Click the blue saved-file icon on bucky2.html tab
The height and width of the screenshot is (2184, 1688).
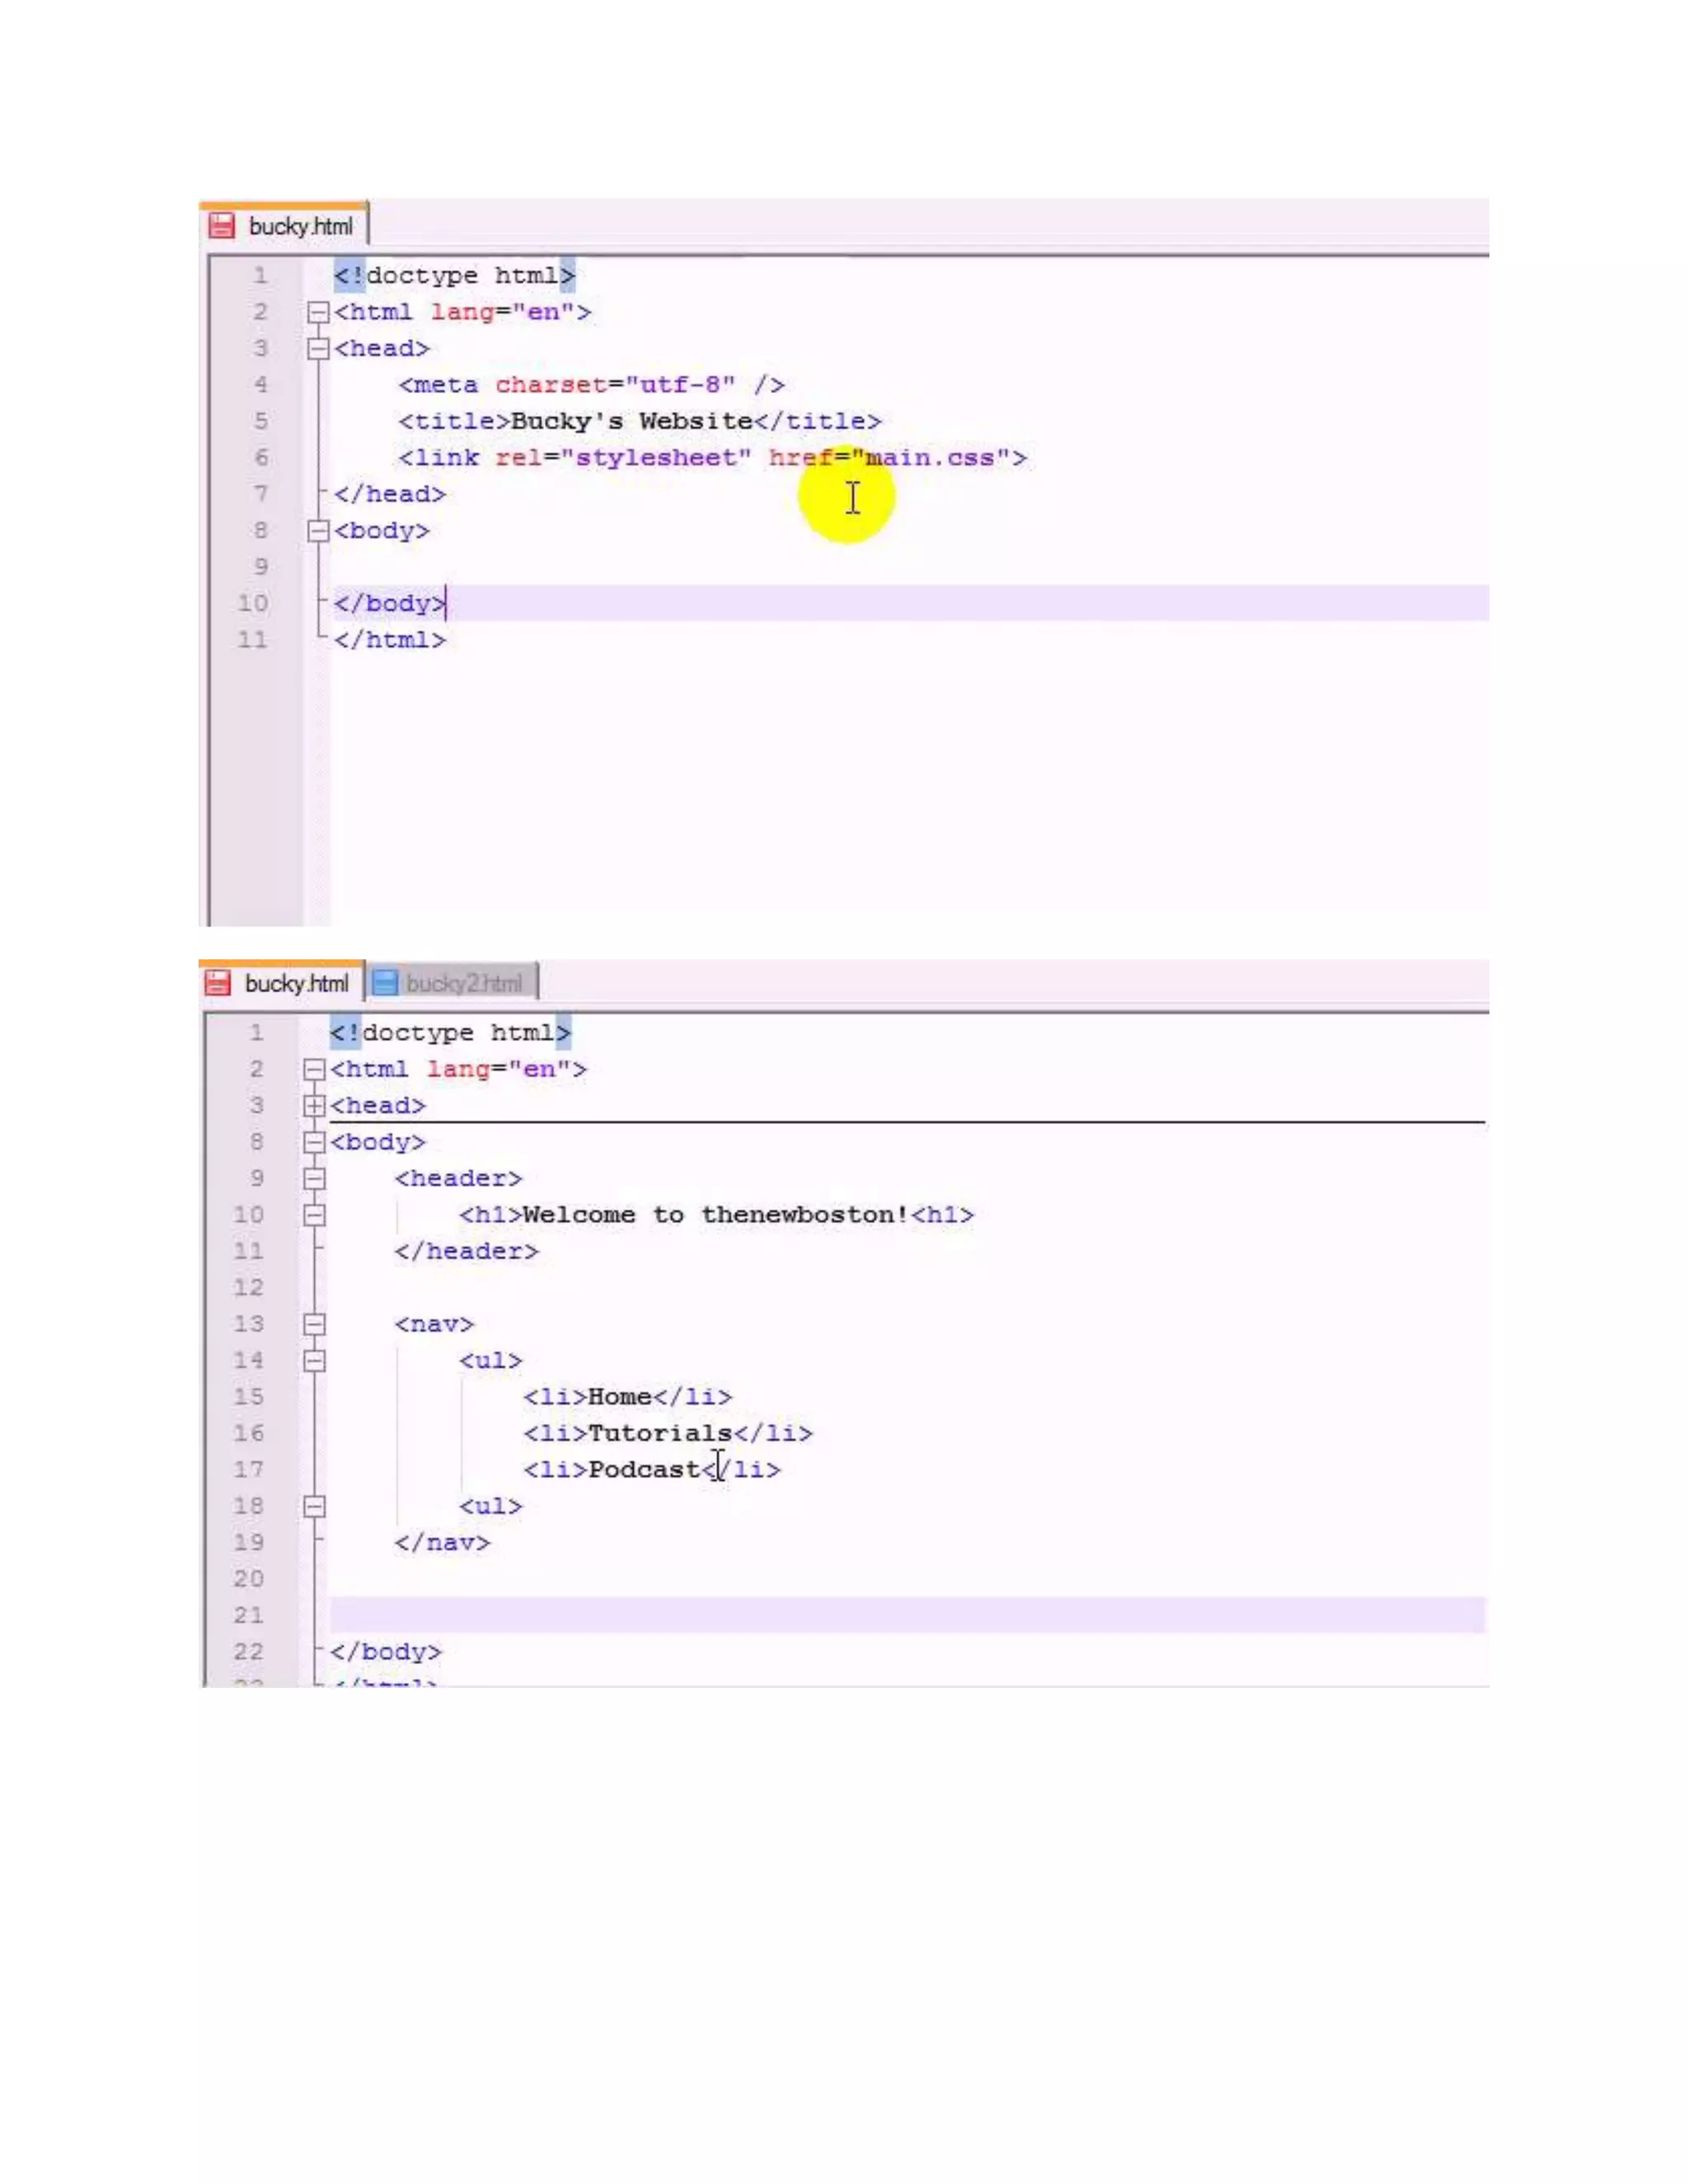click(385, 983)
